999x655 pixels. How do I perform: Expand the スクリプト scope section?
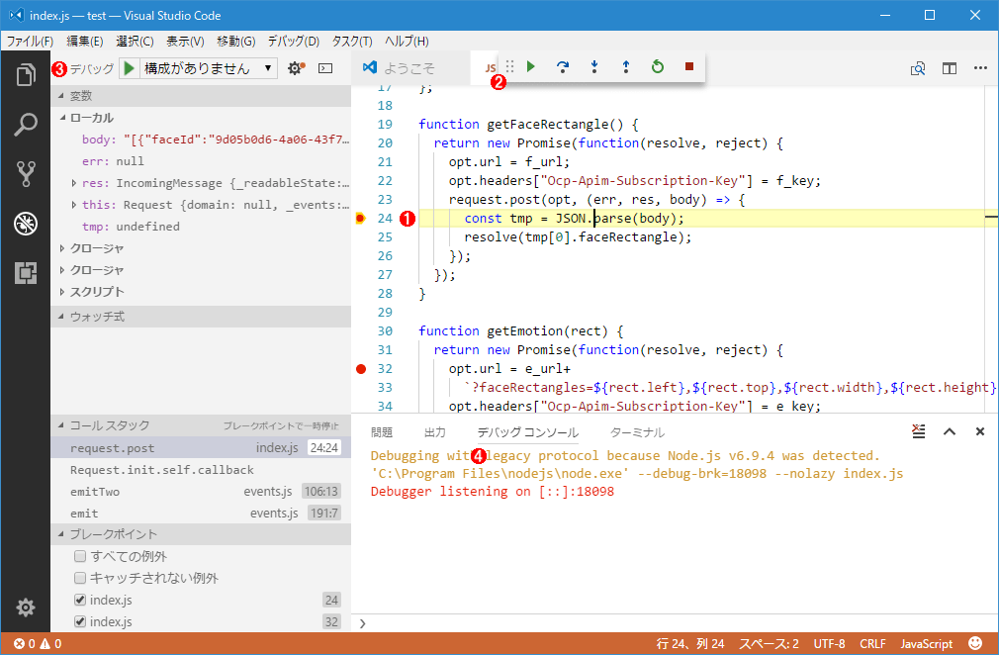pos(63,292)
